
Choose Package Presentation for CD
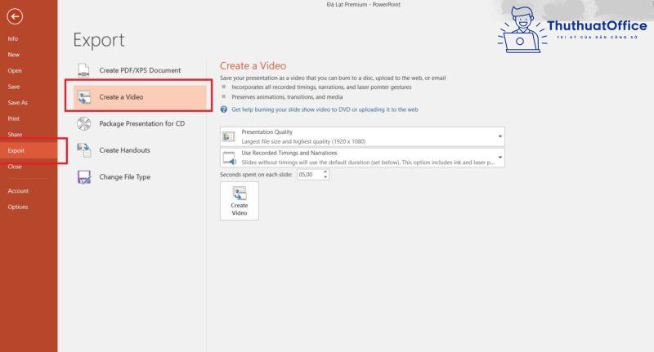[x=140, y=123]
